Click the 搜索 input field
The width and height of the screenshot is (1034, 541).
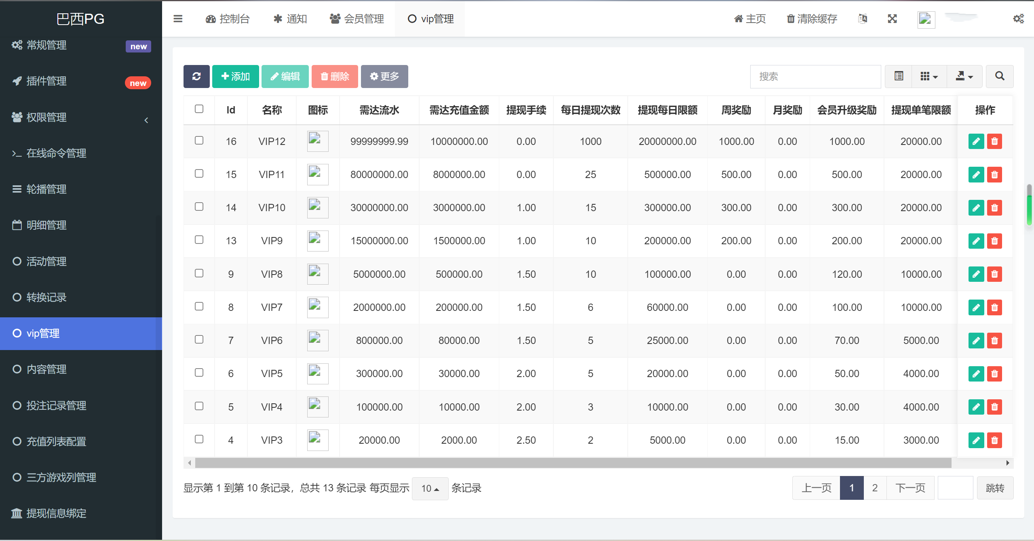coord(815,76)
